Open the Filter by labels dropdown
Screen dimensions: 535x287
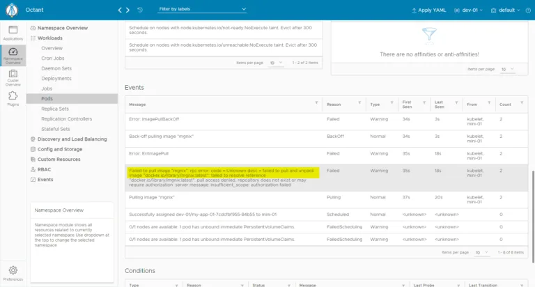(x=202, y=9)
